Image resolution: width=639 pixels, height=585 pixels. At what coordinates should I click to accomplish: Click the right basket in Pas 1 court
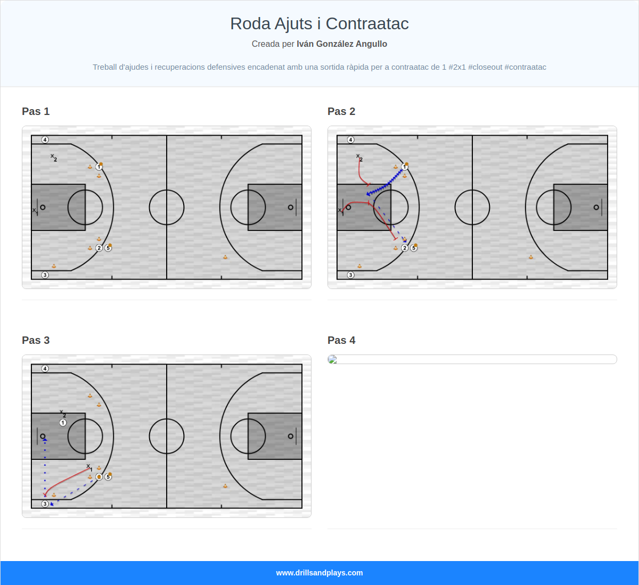[291, 207]
